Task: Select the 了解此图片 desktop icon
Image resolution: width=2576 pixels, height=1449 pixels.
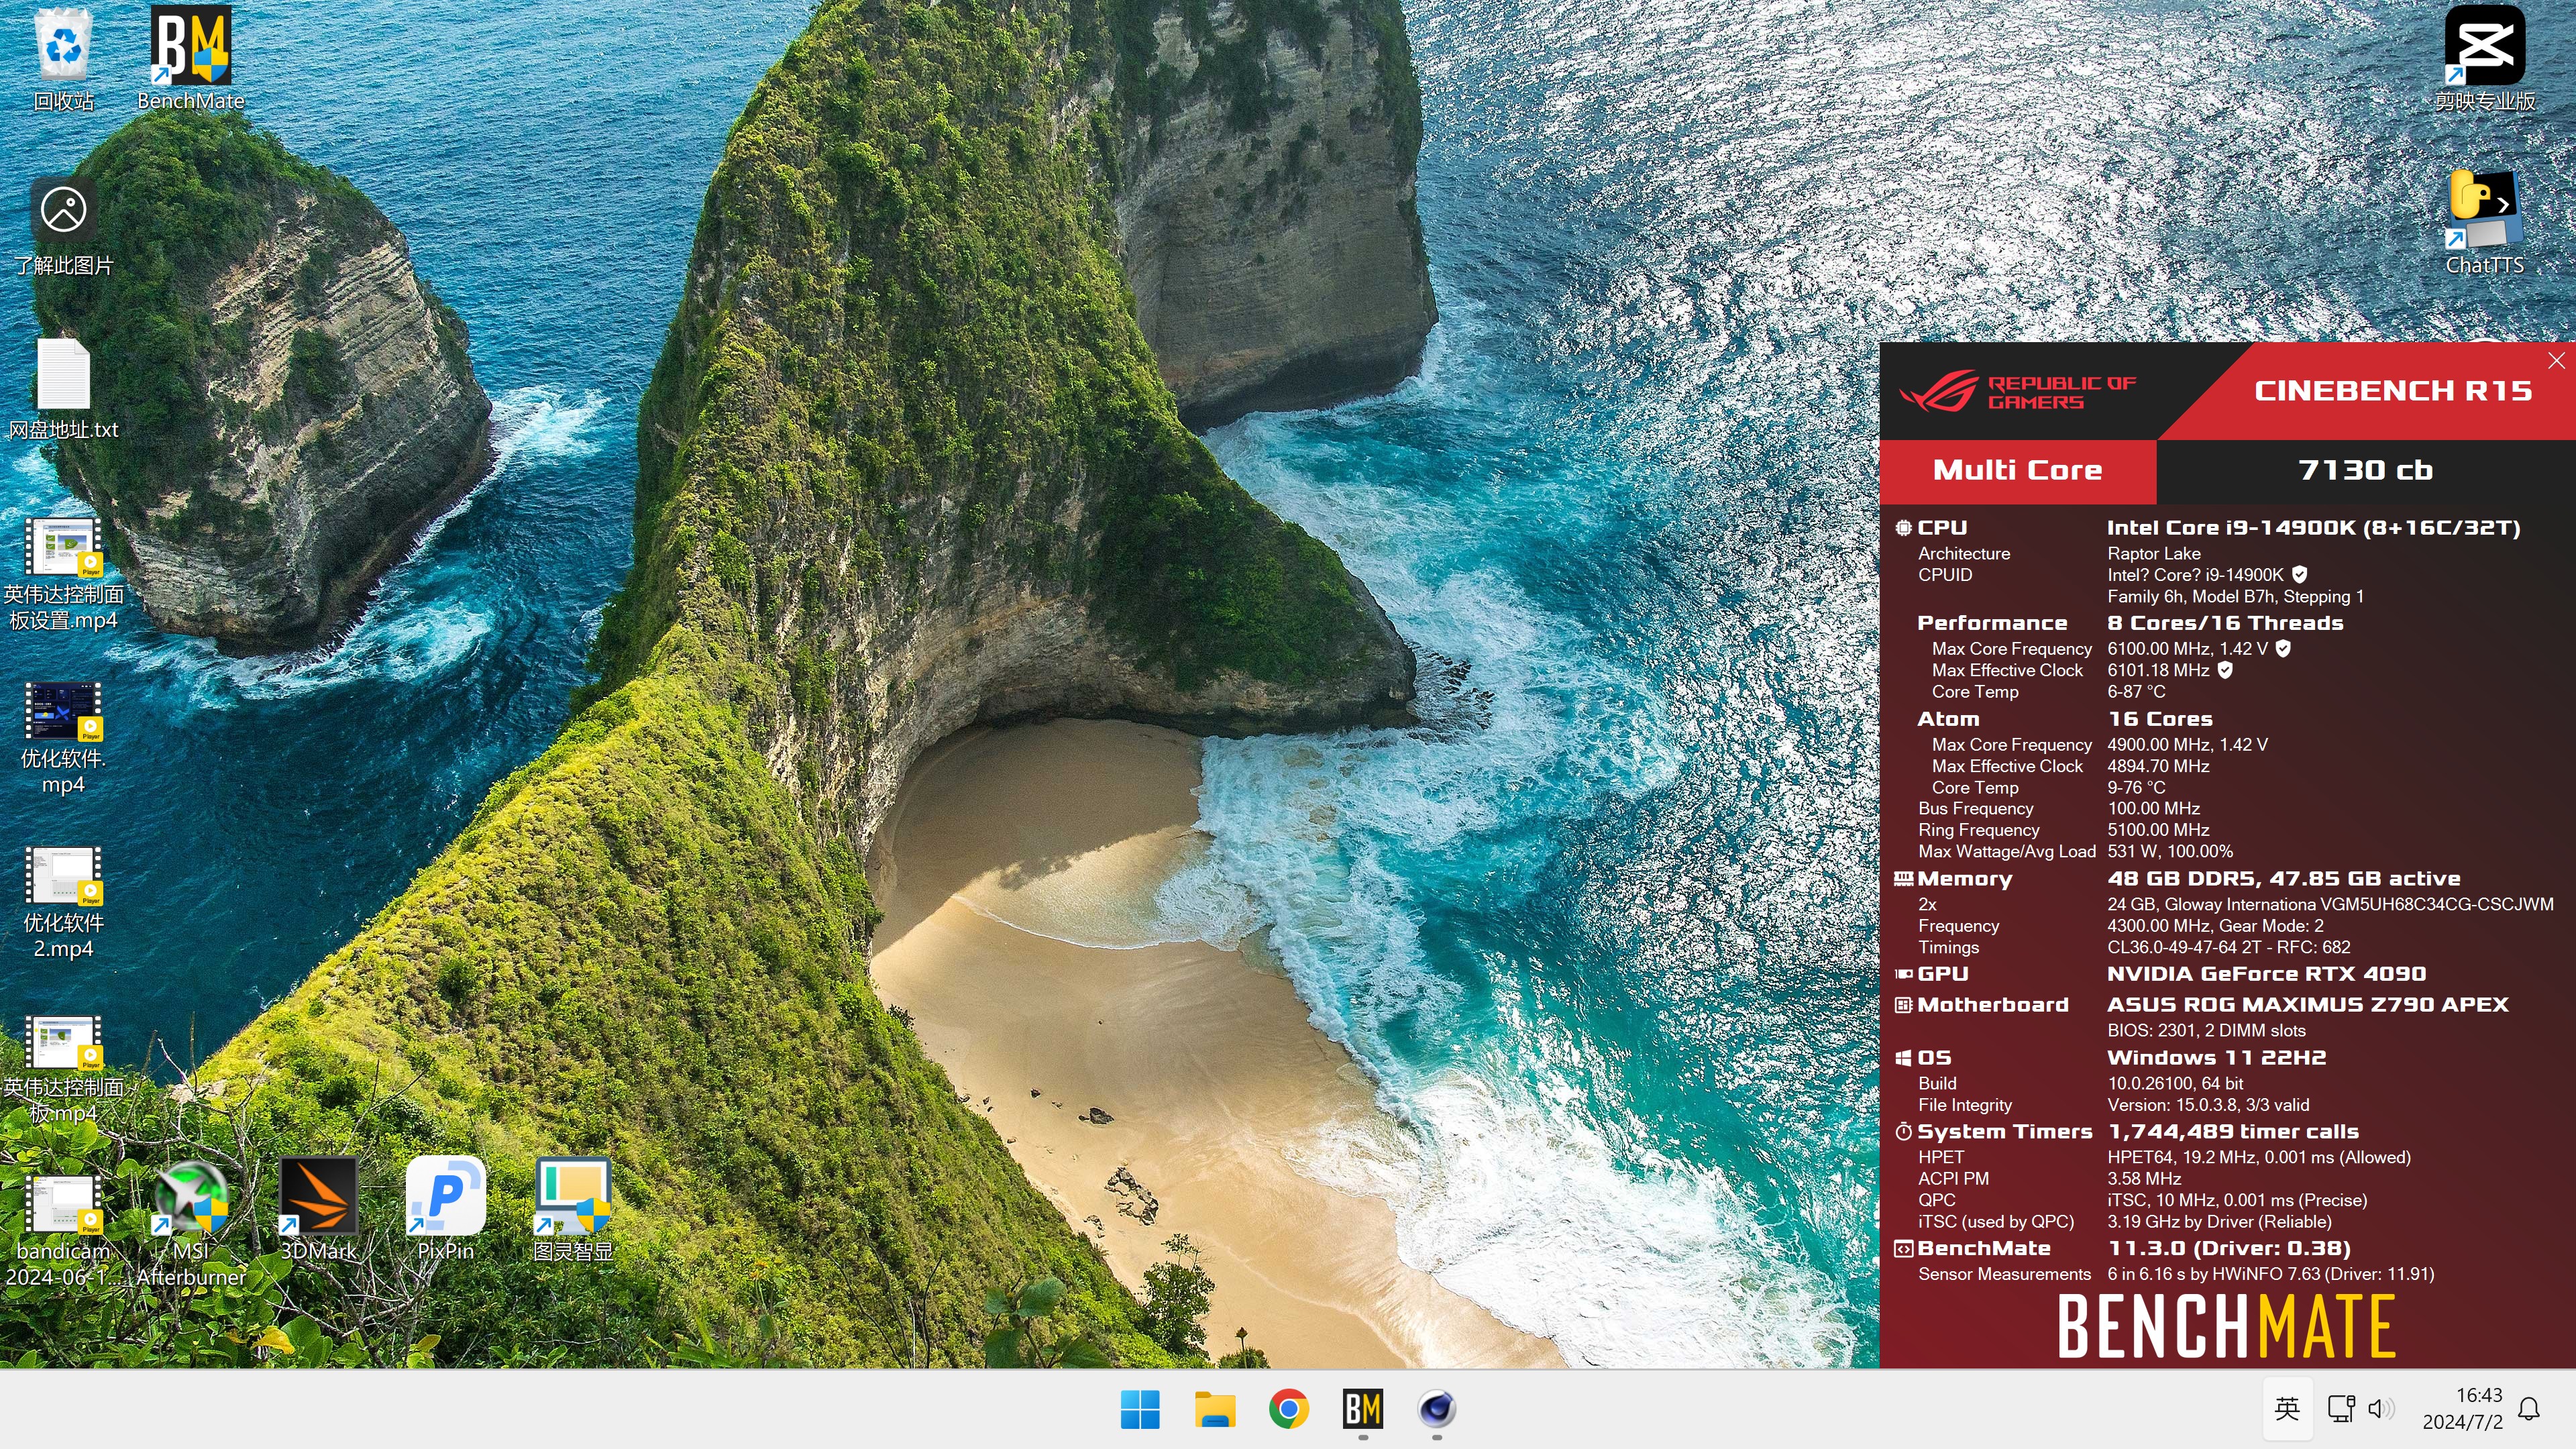Action: click(x=63, y=226)
